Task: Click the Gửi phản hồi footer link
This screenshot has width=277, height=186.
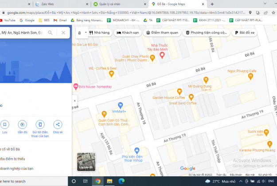Action: pyautogui.click(x=265, y=174)
